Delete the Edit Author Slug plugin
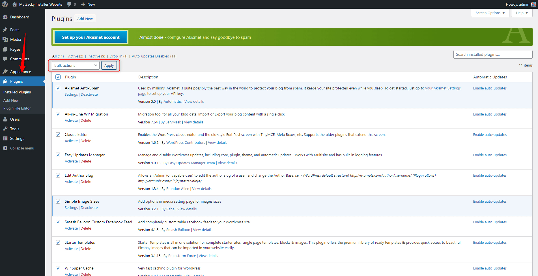538x276 pixels. point(86,182)
